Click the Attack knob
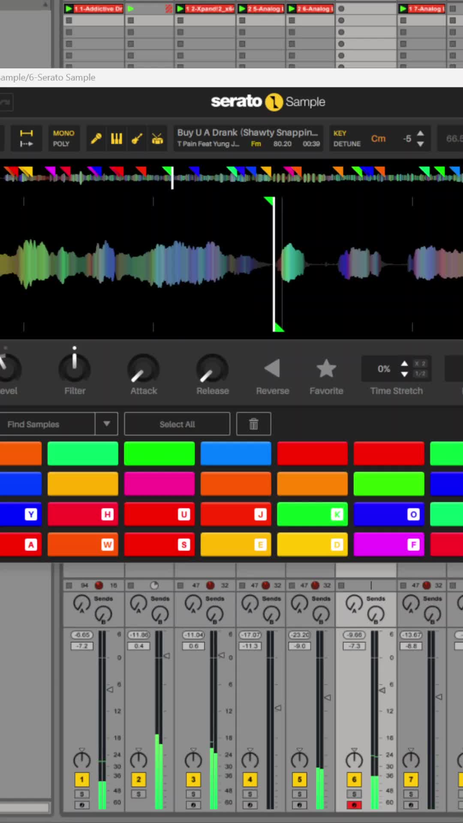The height and width of the screenshot is (823, 463). pos(144,369)
